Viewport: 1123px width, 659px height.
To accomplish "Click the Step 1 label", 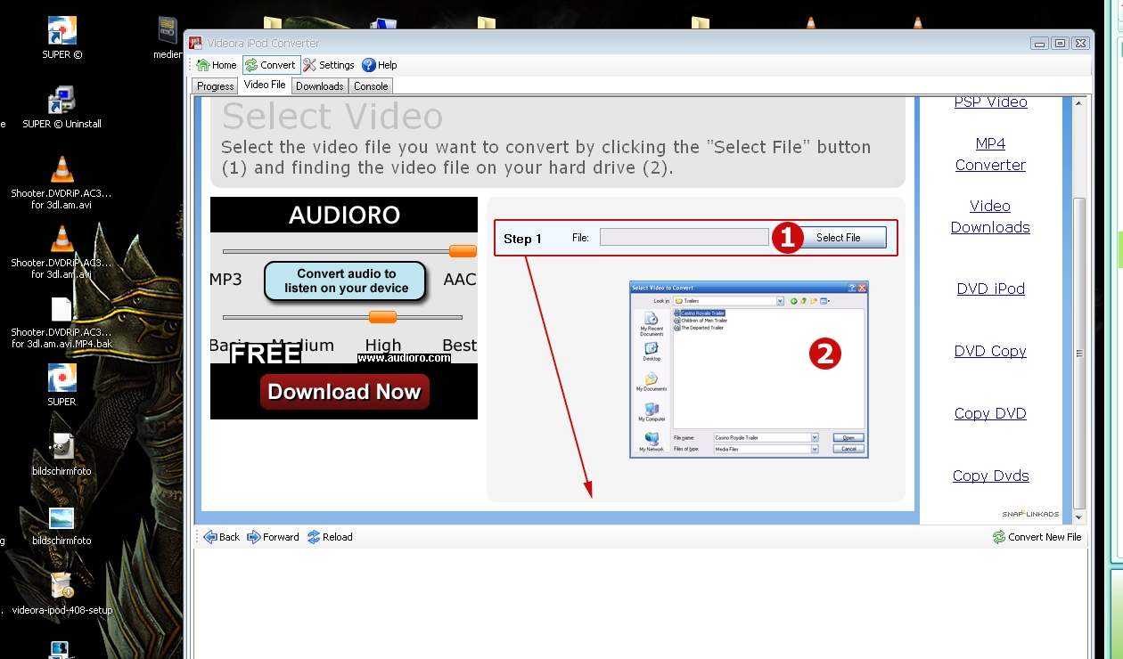I will pyautogui.click(x=522, y=239).
